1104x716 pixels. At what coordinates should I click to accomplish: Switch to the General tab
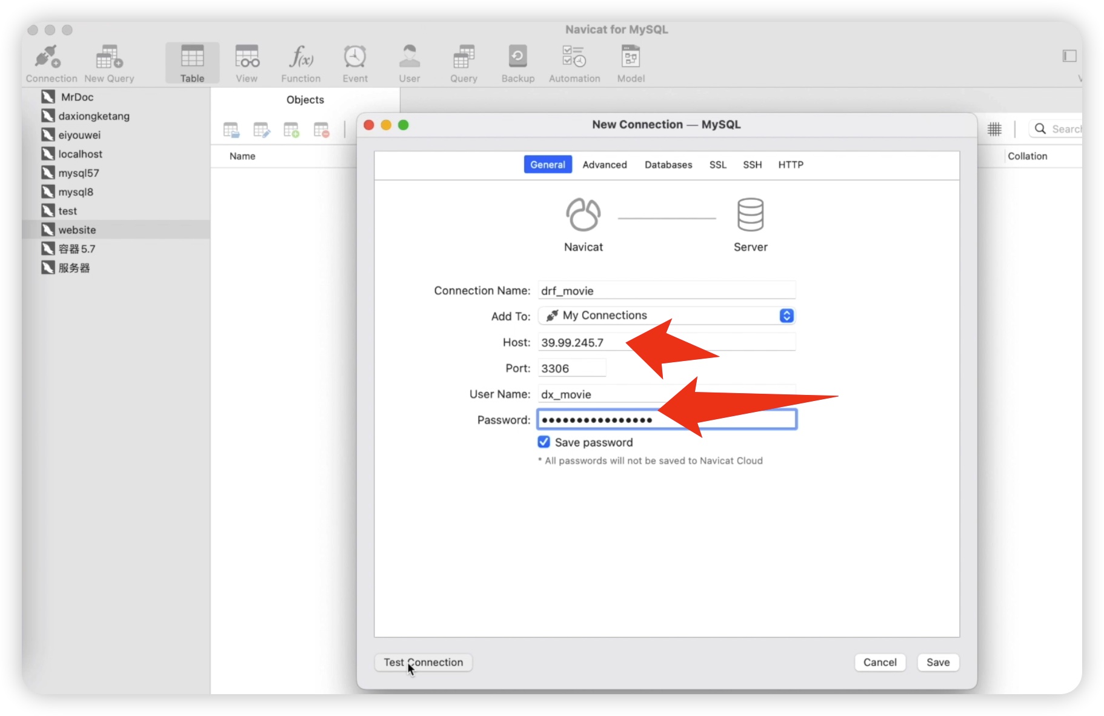coord(548,165)
